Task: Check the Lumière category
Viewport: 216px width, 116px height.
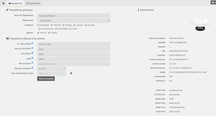Action: coord(74,25)
